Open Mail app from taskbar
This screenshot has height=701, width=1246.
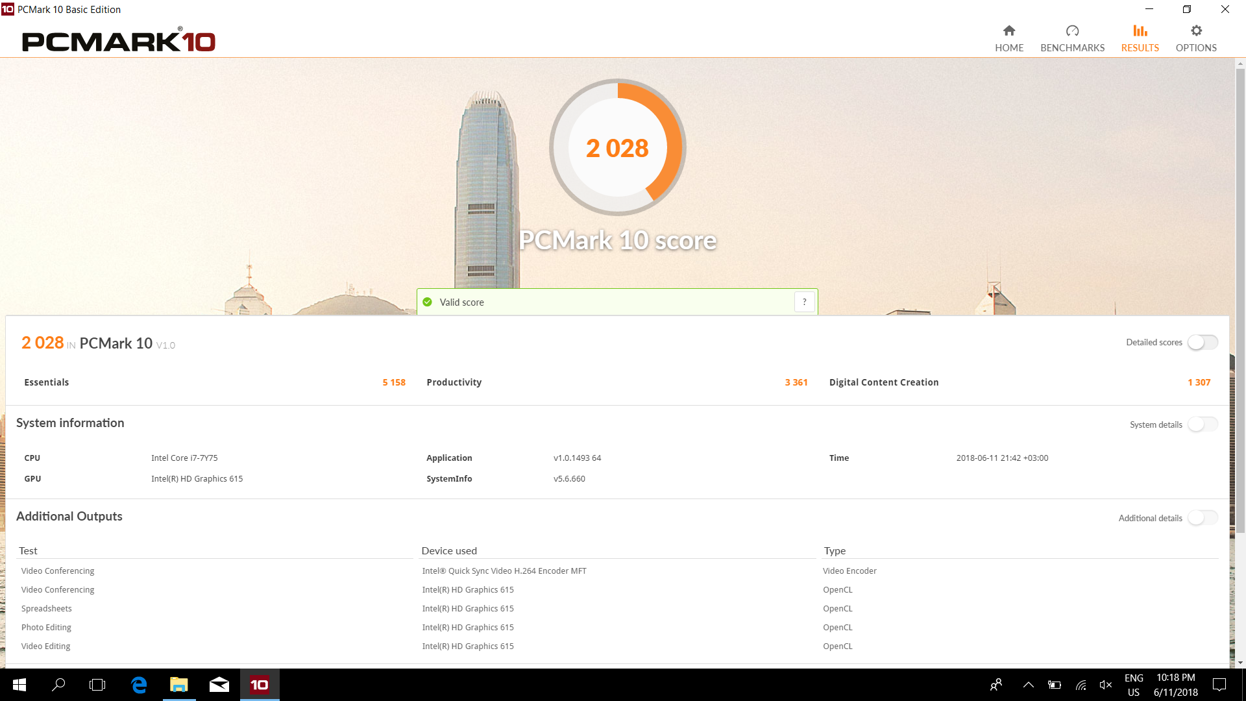pos(219,685)
